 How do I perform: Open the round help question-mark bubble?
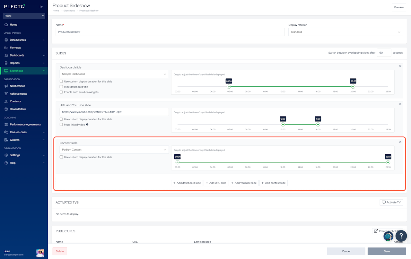click(x=401, y=236)
